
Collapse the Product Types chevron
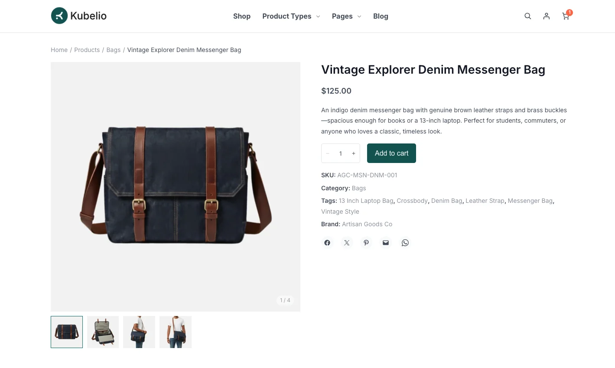[x=318, y=16]
